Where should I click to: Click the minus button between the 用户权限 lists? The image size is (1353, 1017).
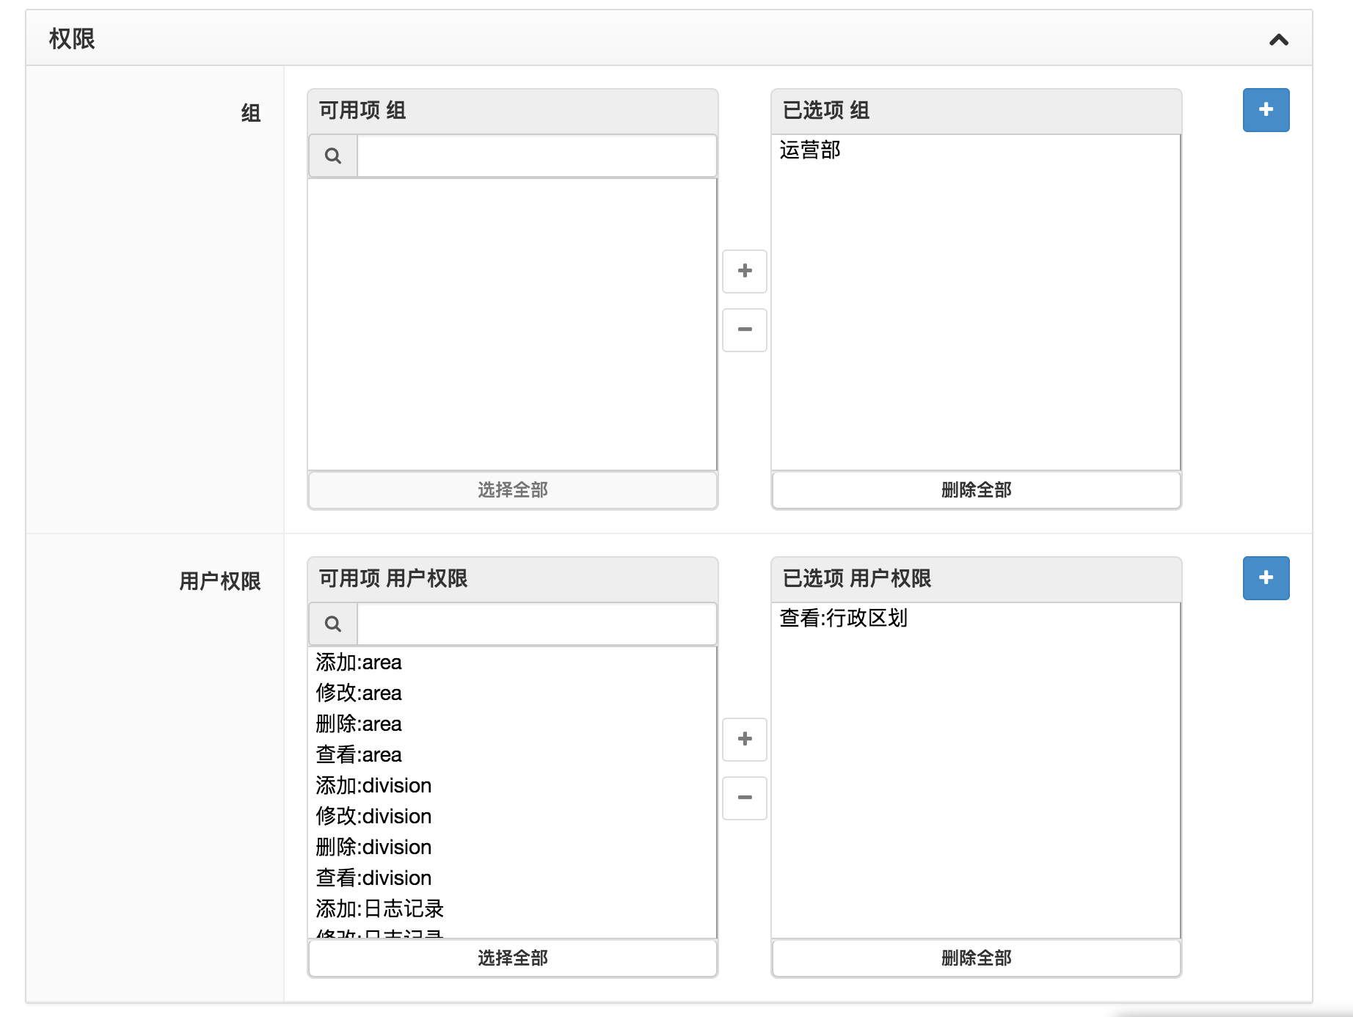(x=745, y=798)
